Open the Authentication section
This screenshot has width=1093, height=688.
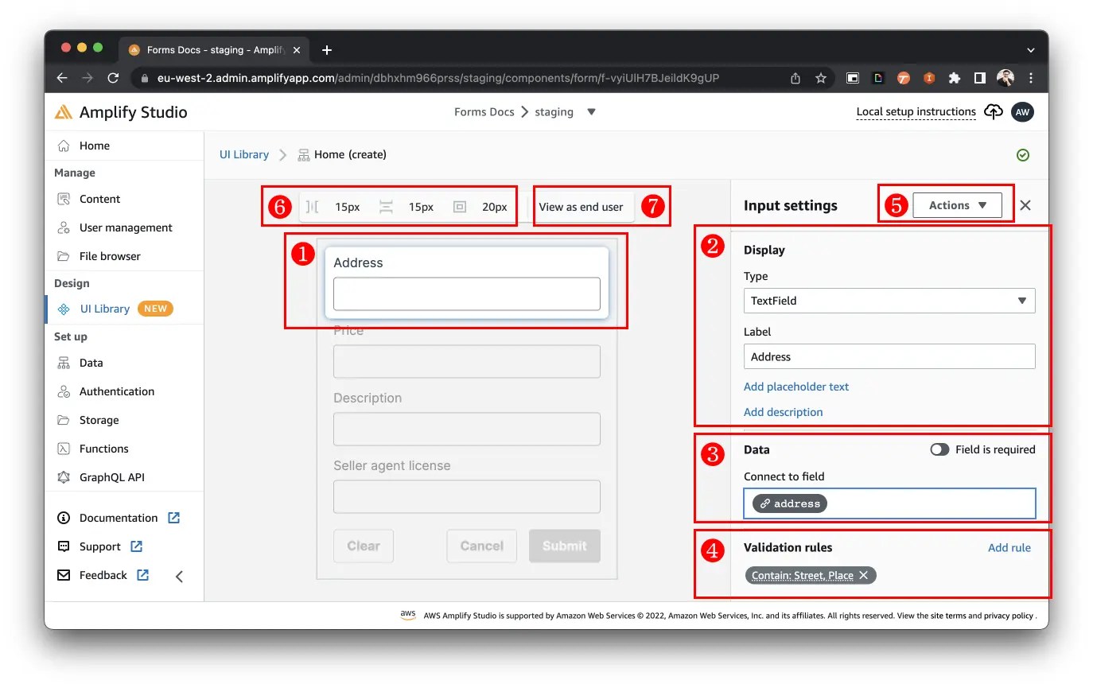pyautogui.click(x=116, y=391)
